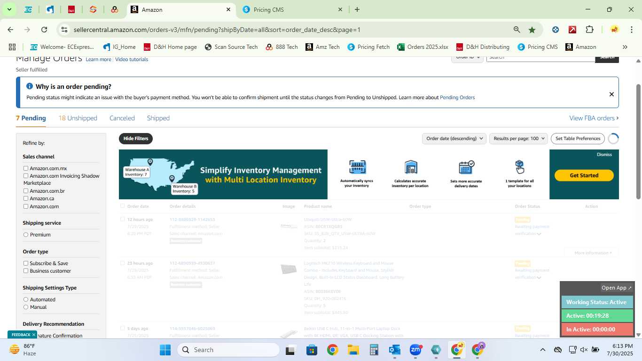642x361 pixels.
Task: Click Get Started on inventory banner
Action: [584, 175]
